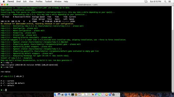This screenshot has height=97, width=174.
Task: Open the Trash in the Dock
Action: (x=118, y=95)
